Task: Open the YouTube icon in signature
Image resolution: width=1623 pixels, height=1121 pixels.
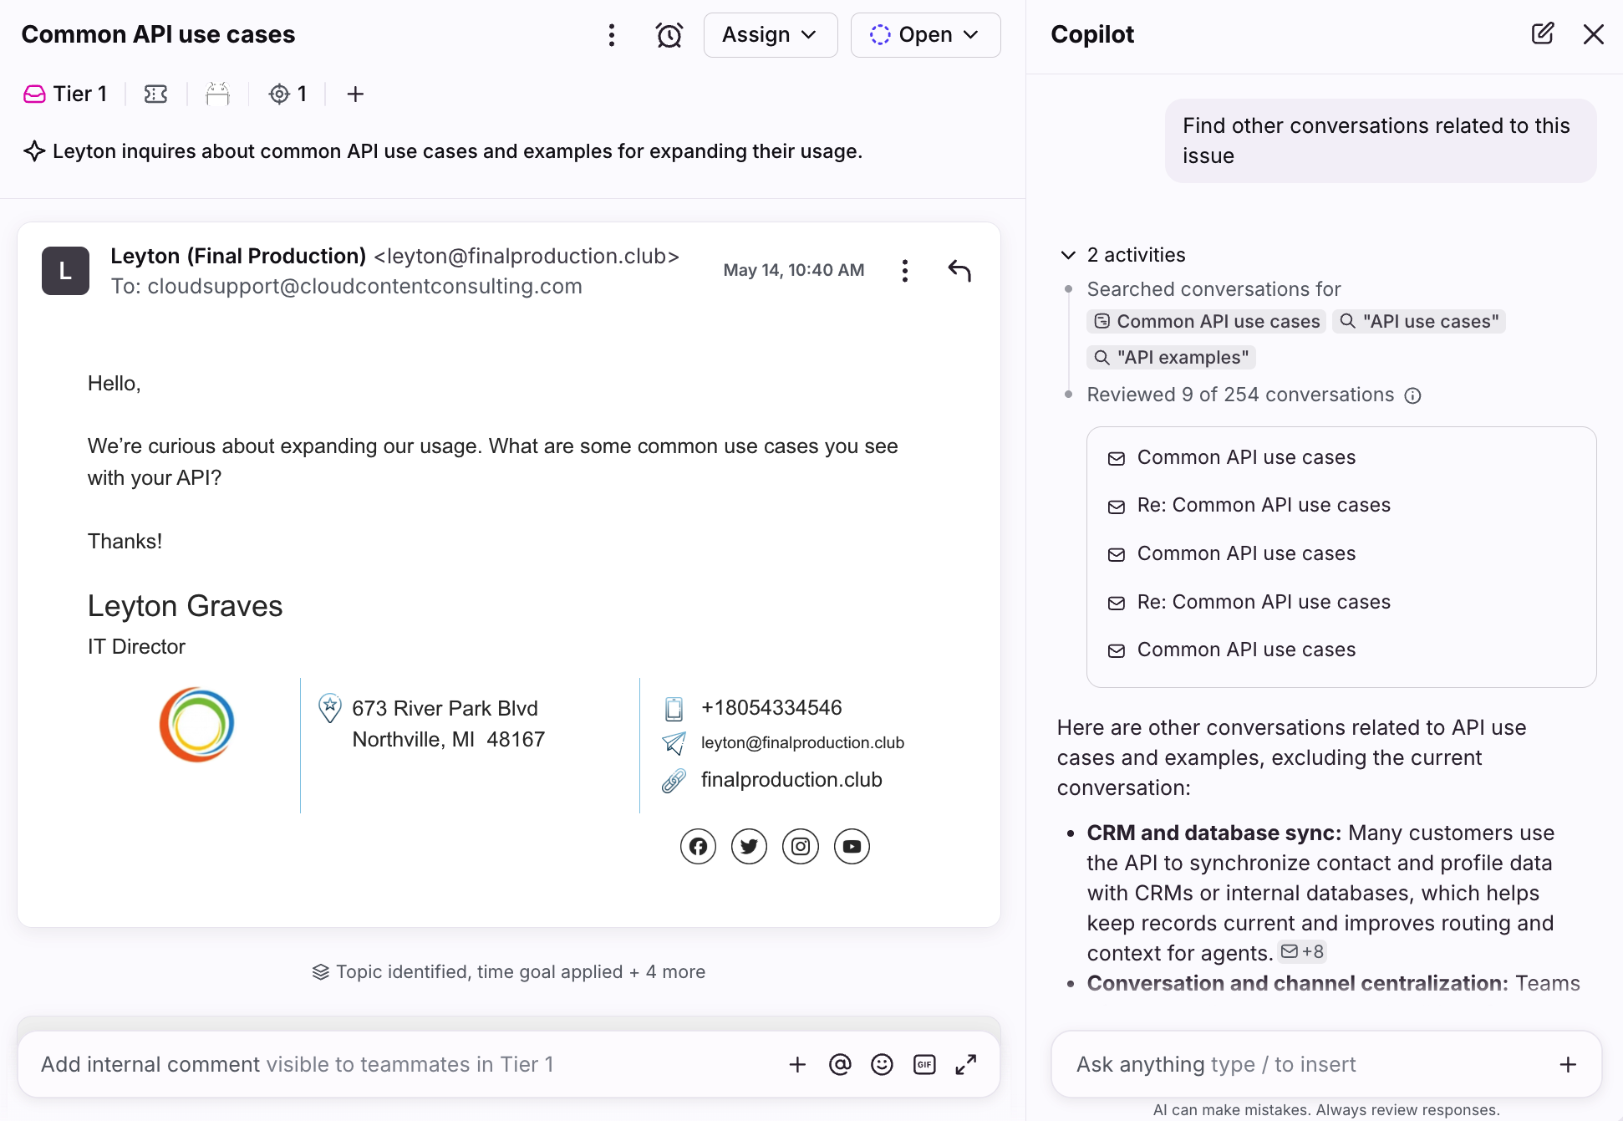Action: click(x=852, y=847)
